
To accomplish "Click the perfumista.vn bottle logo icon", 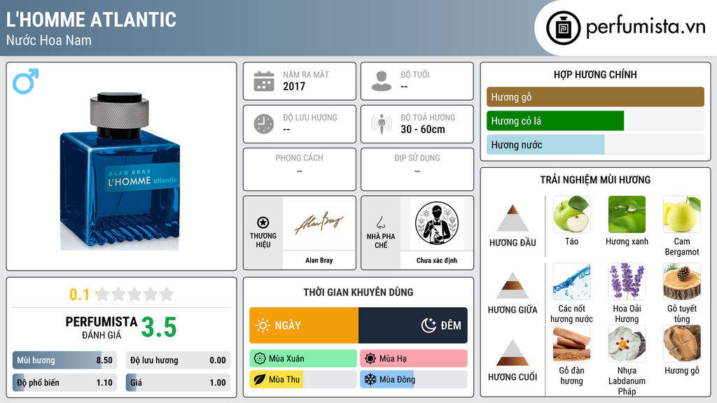I will [x=563, y=28].
